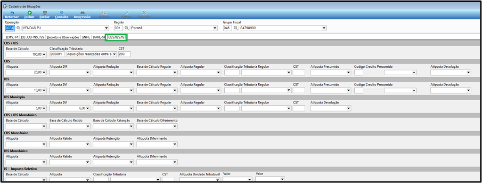This screenshot has height=183, width=482.
Task: Click the CST field showing 200
Action: [x=124, y=55]
